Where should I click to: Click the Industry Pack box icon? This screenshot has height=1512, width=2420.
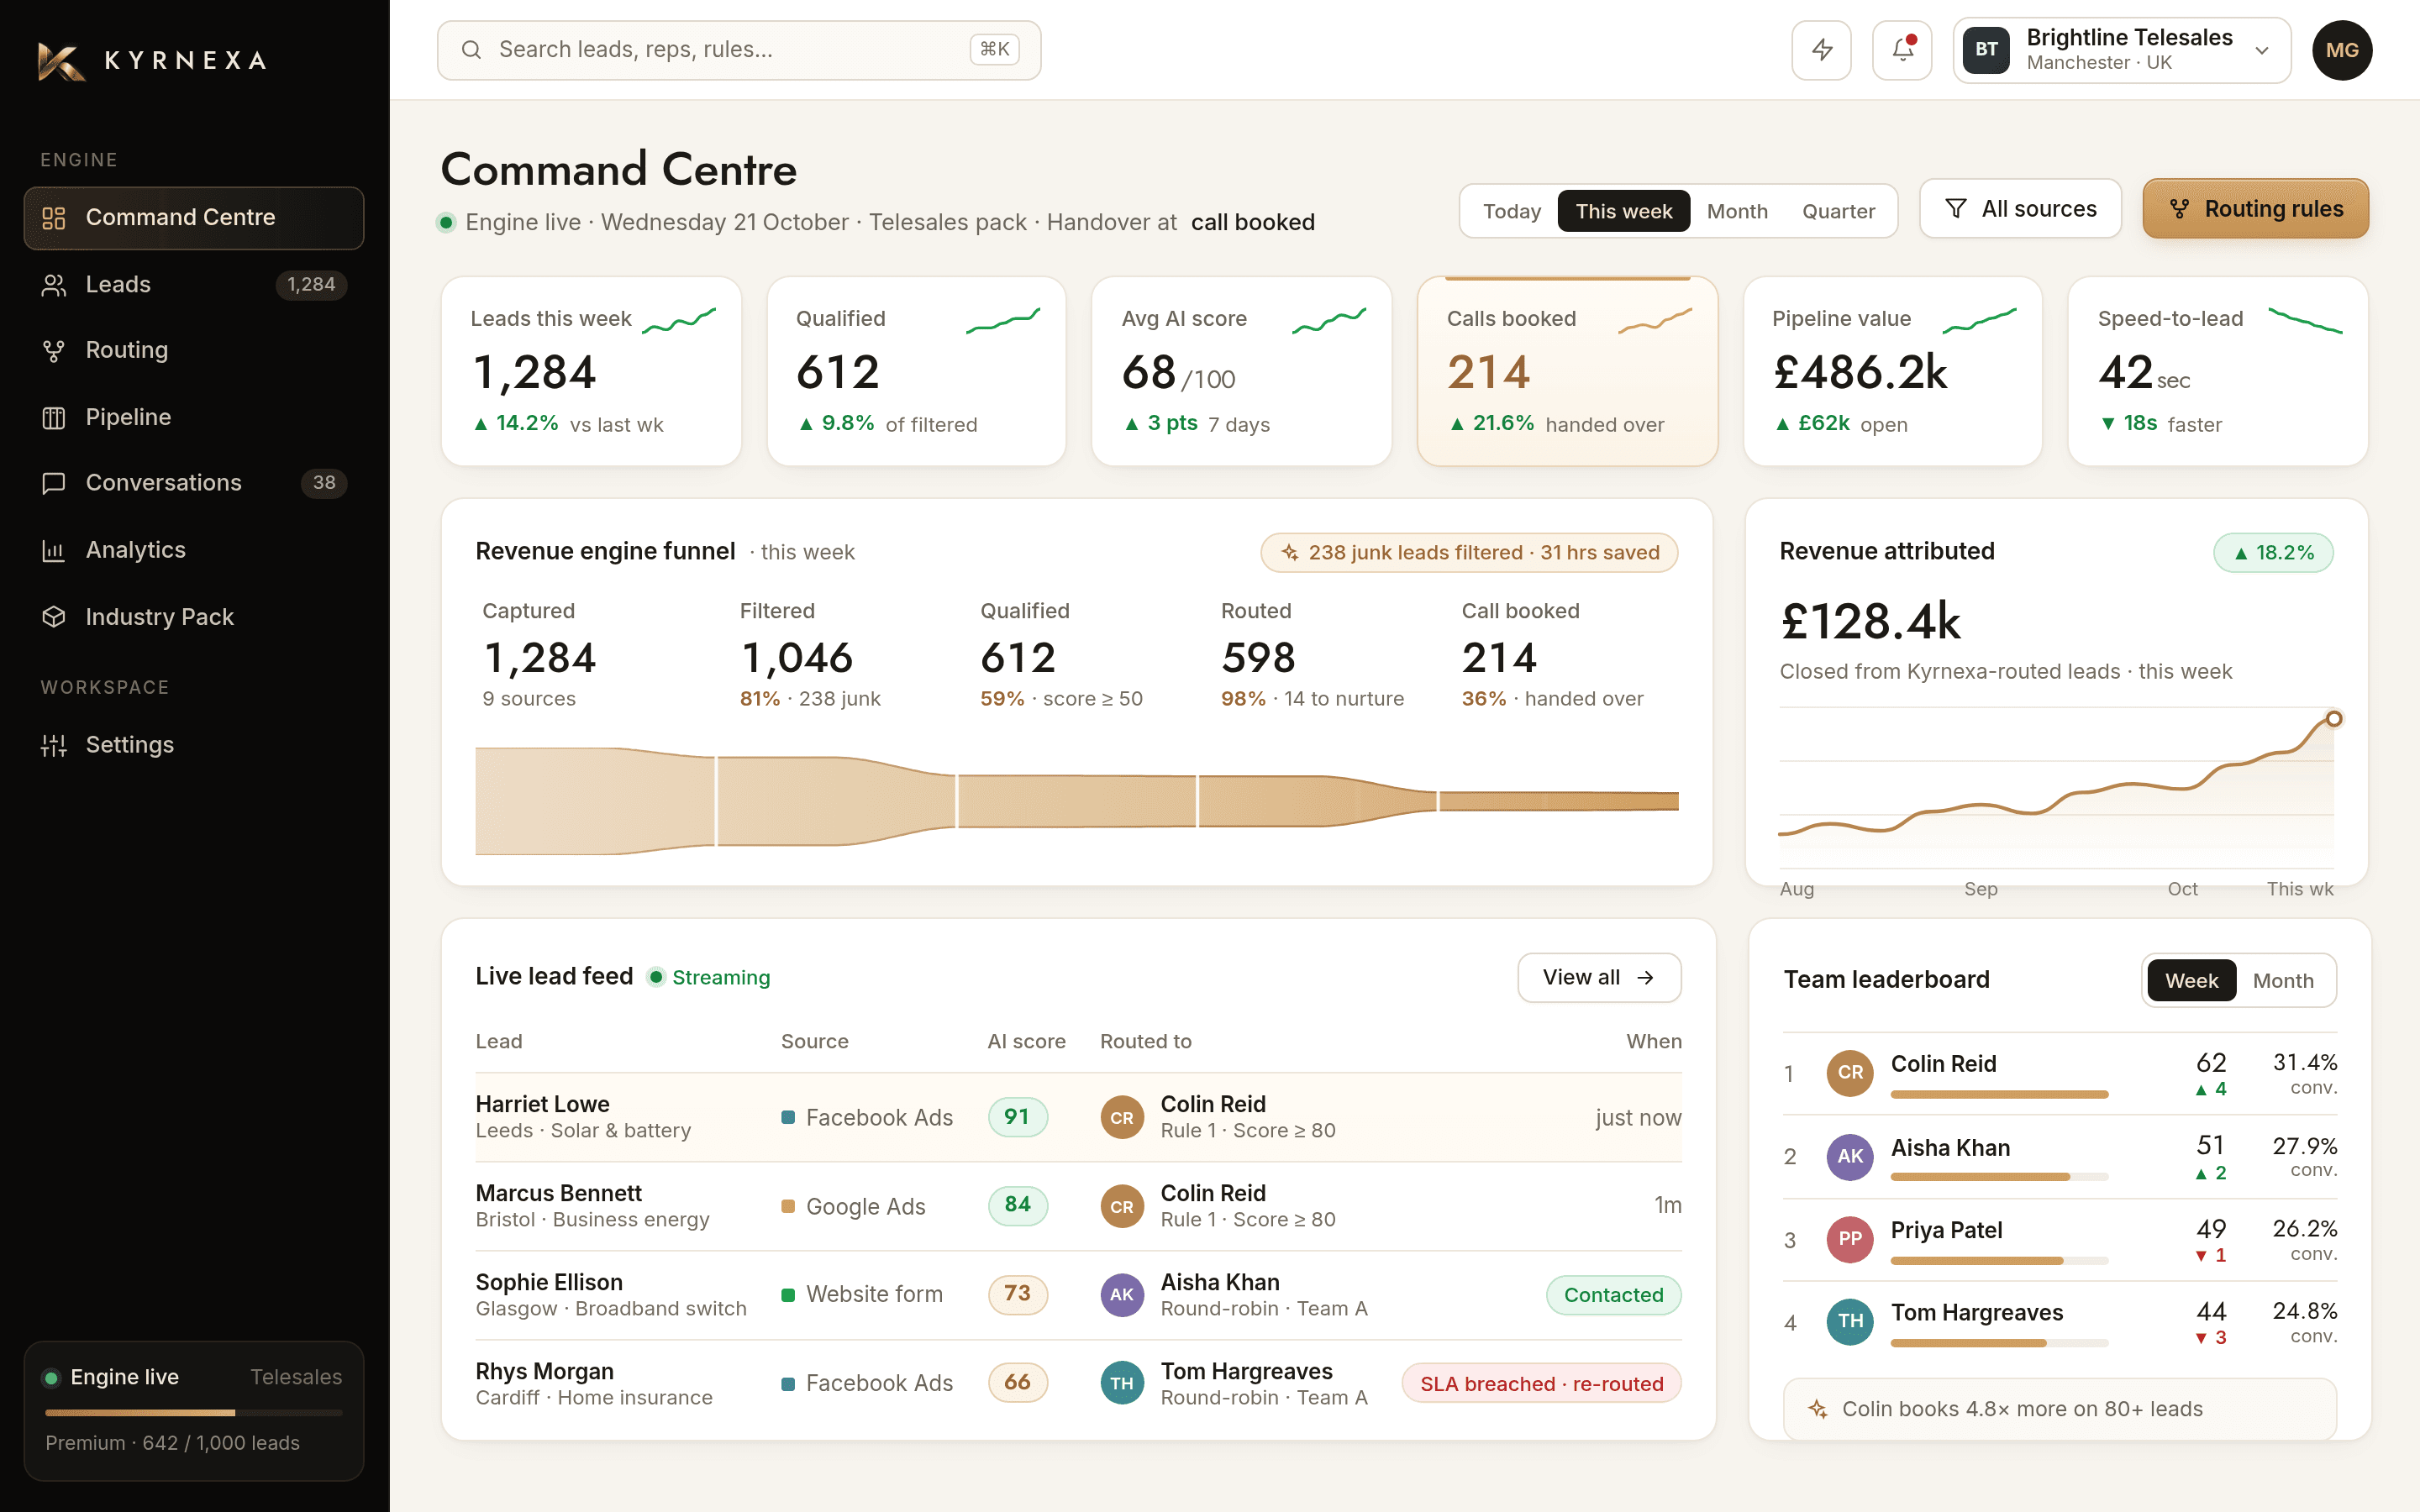54,617
